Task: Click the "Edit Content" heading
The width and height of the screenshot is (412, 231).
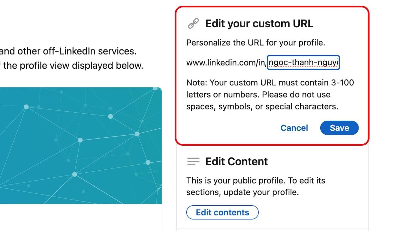Action: point(237,161)
